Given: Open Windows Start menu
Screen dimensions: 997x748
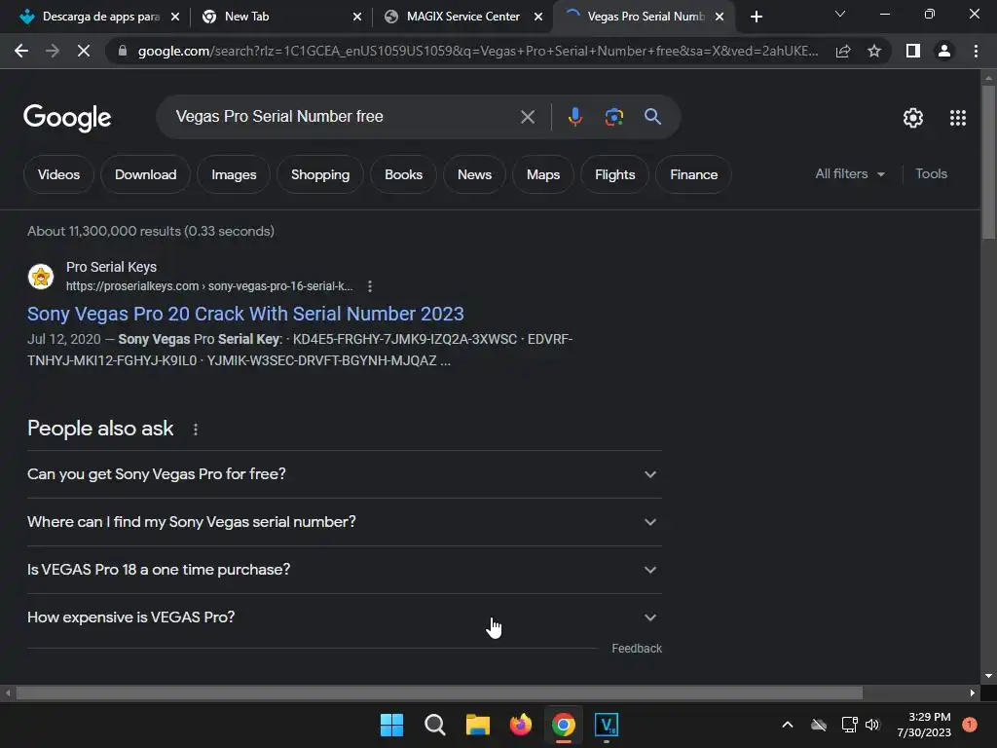Looking at the screenshot, I should coord(391,725).
